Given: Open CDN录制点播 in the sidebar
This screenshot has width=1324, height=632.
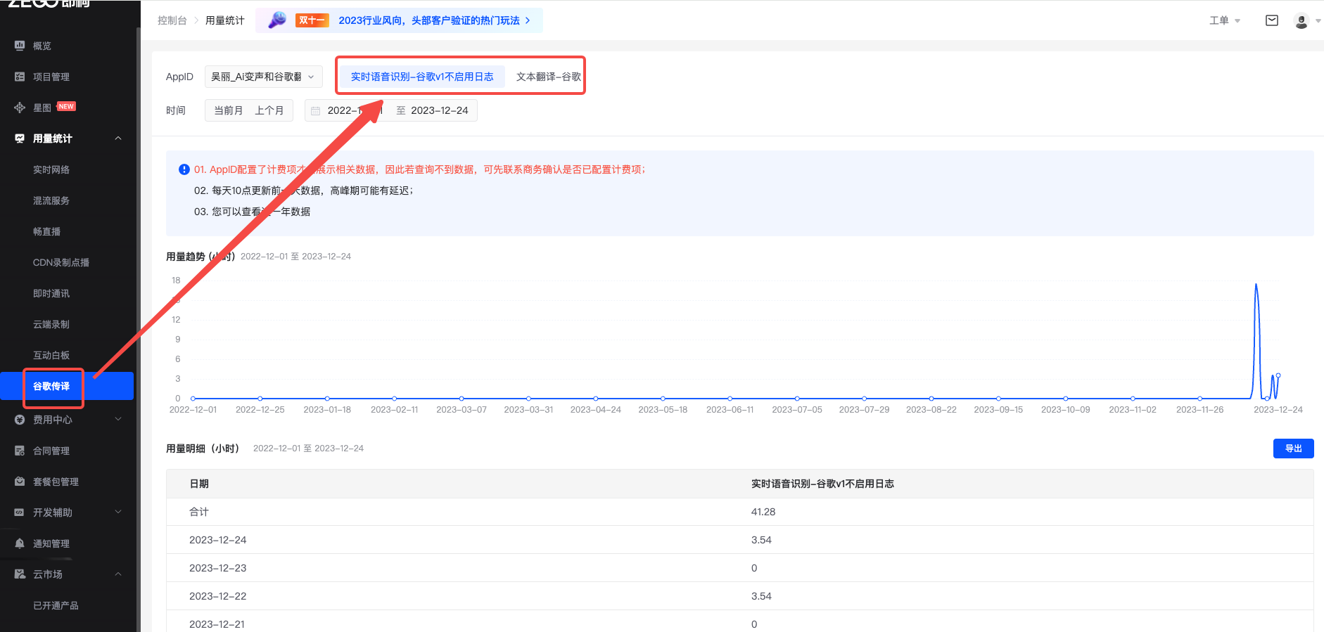Looking at the screenshot, I should (61, 262).
